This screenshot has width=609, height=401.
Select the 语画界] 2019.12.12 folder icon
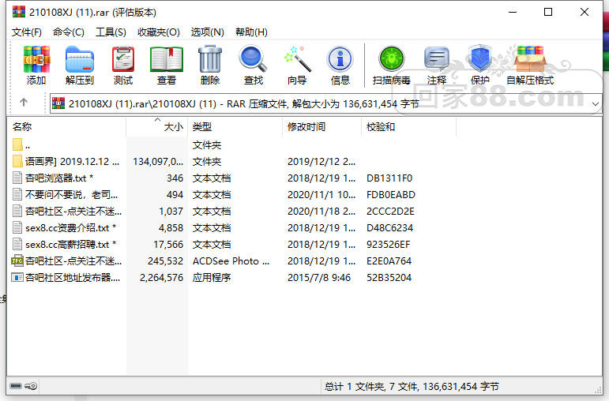click(x=17, y=162)
